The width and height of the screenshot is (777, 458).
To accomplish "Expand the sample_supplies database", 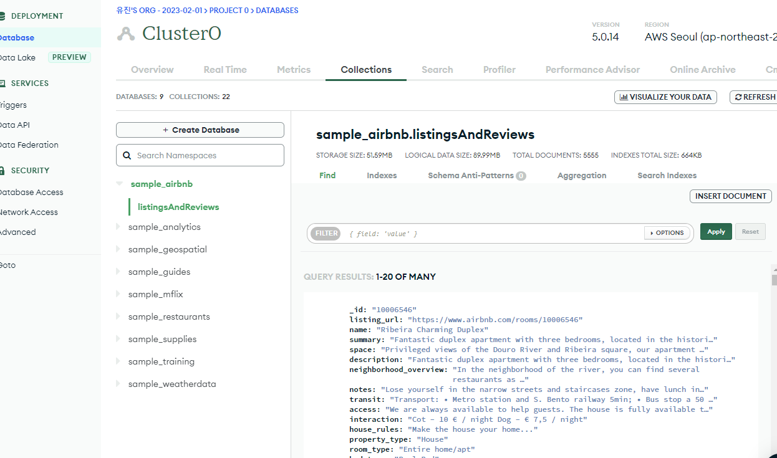I will 118,339.
